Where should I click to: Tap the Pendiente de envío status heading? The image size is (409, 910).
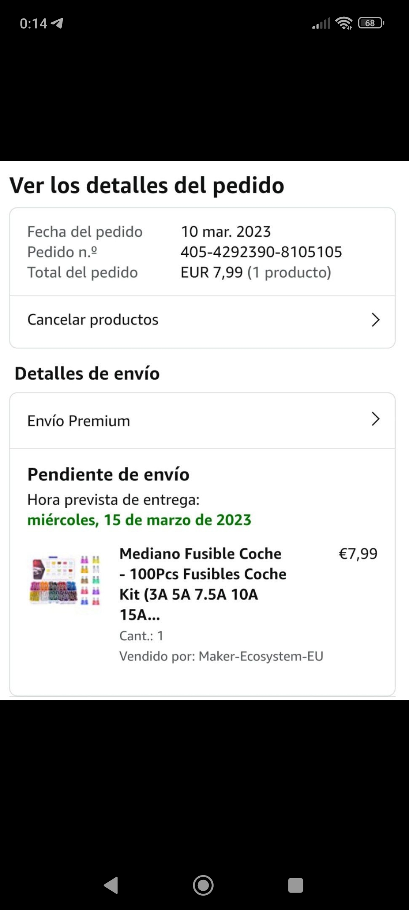click(108, 474)
